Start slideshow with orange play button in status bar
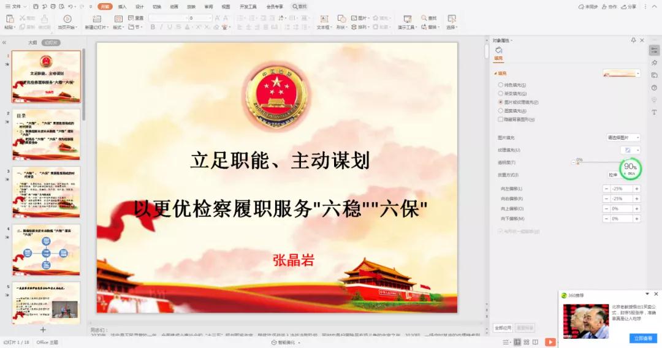Image resolution: width=662 pixels, height=348 pixels. tap(550, 342)
